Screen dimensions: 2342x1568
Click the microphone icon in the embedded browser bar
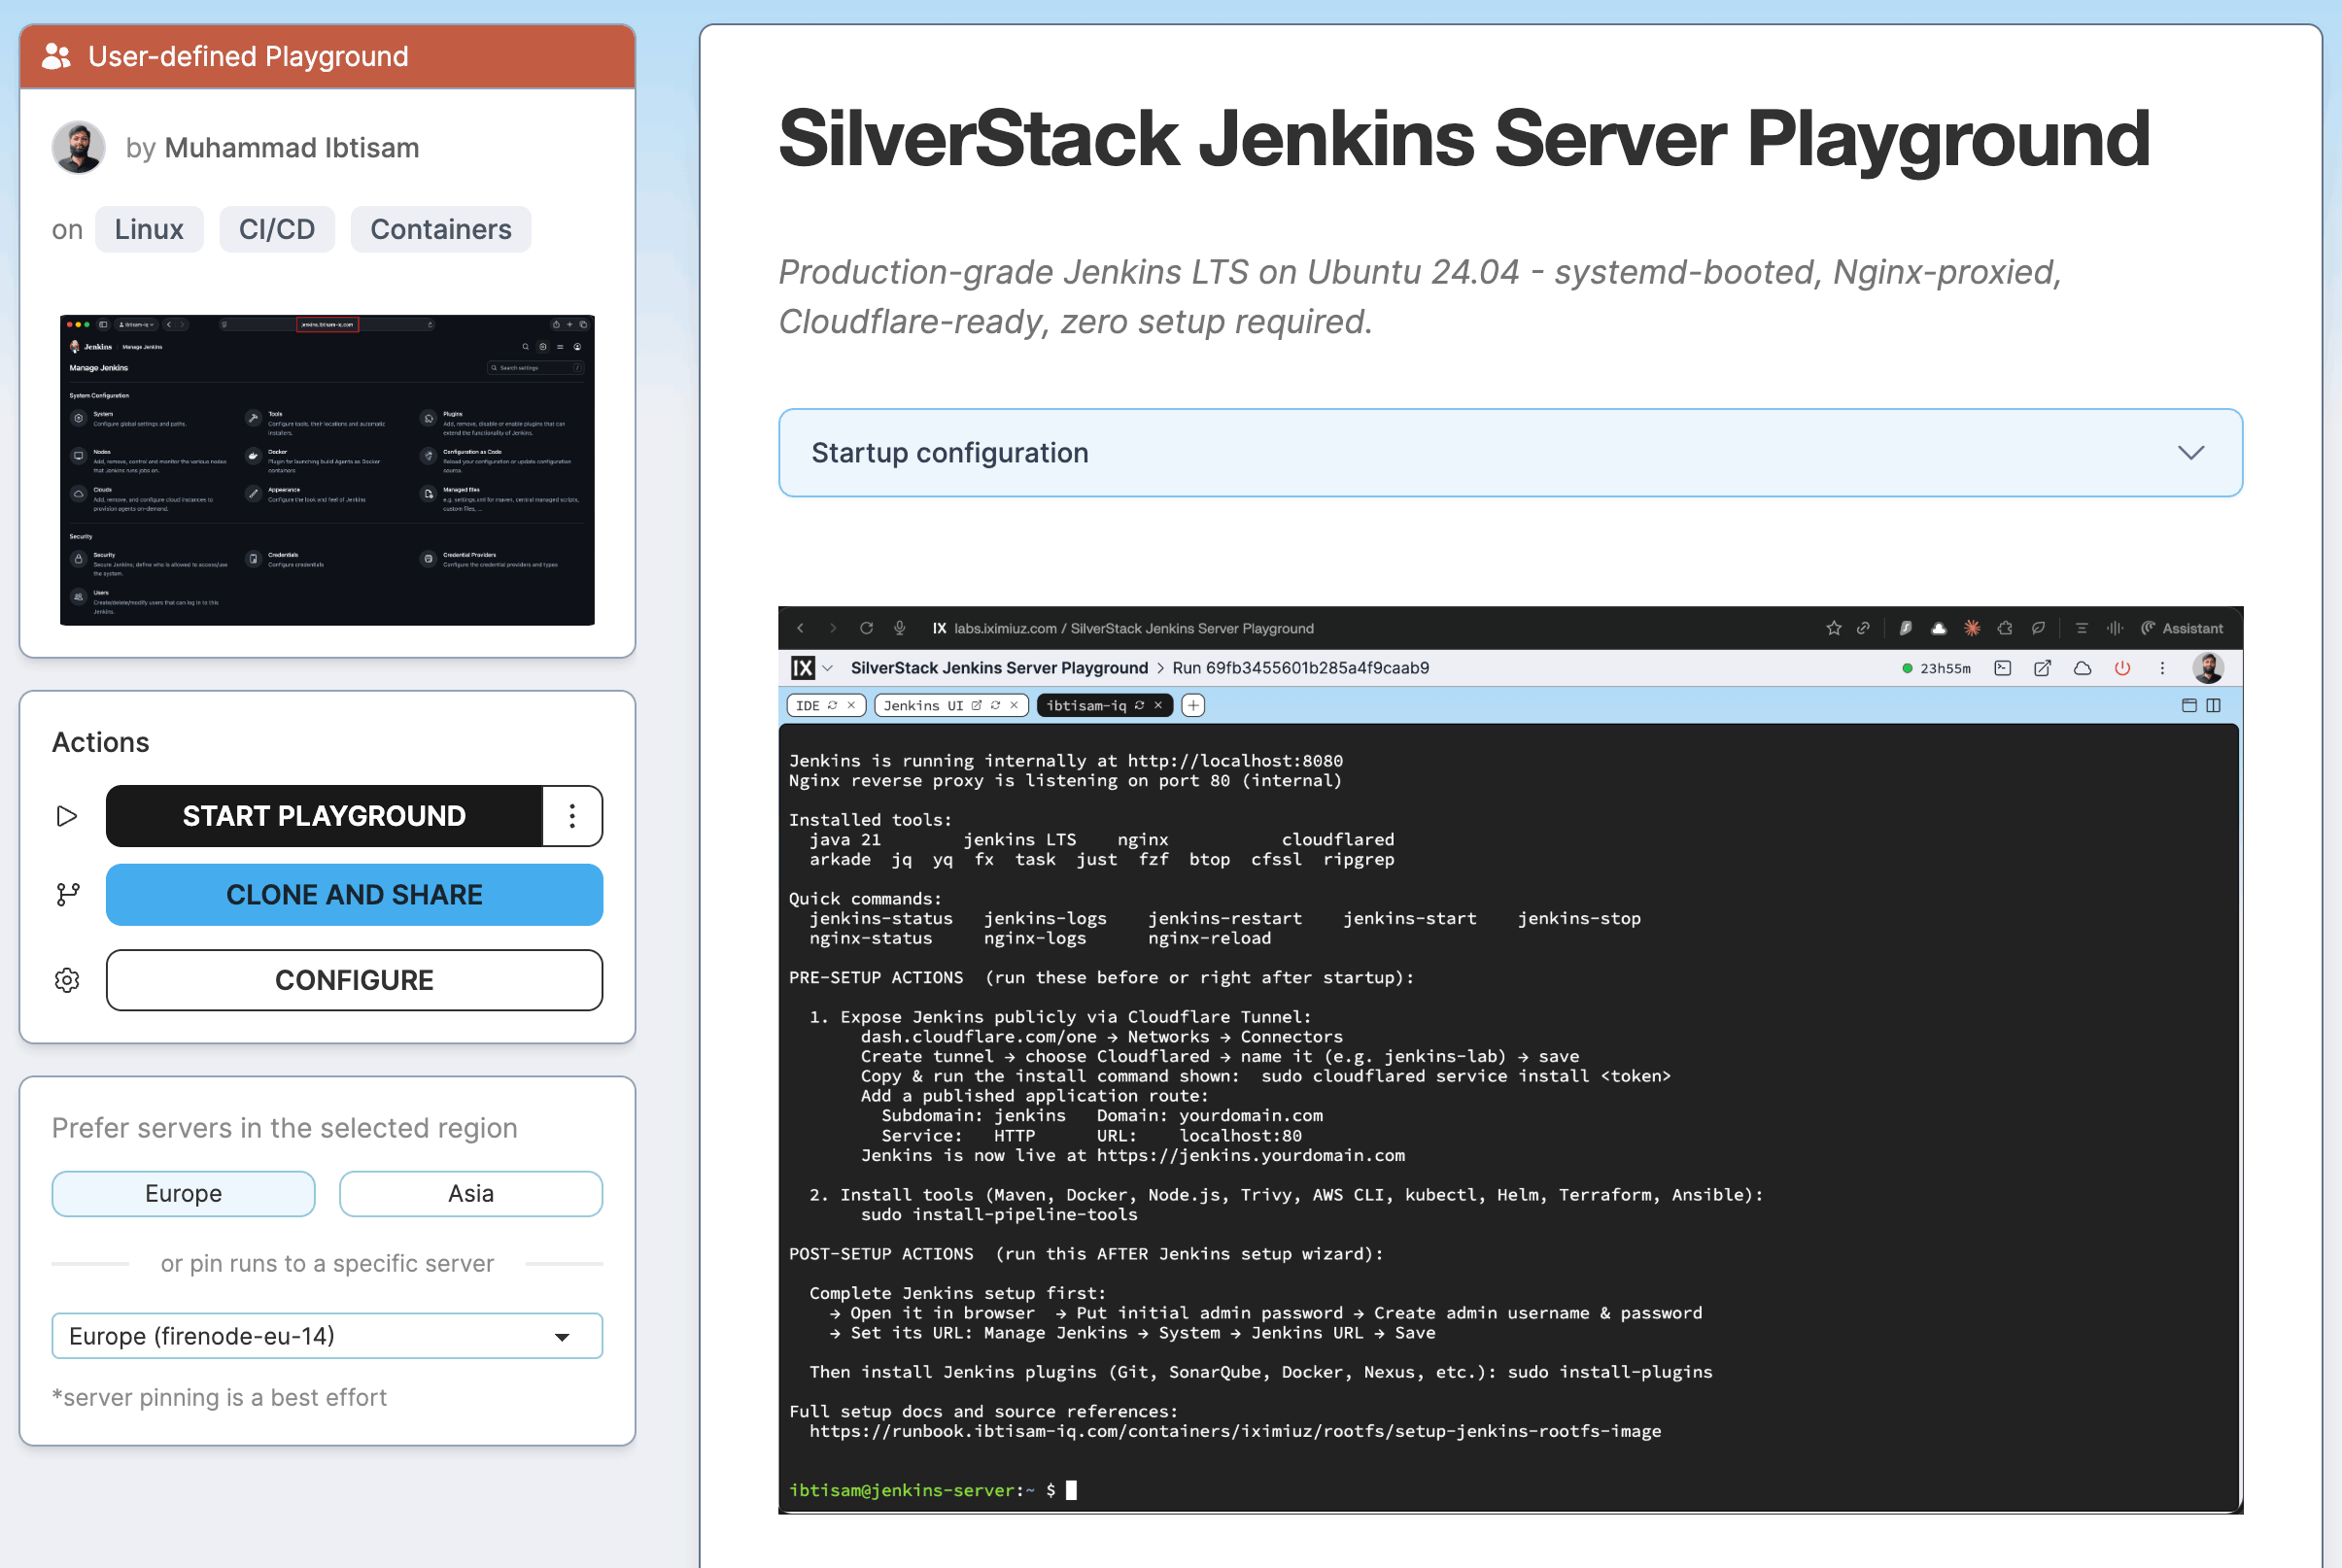900,628
